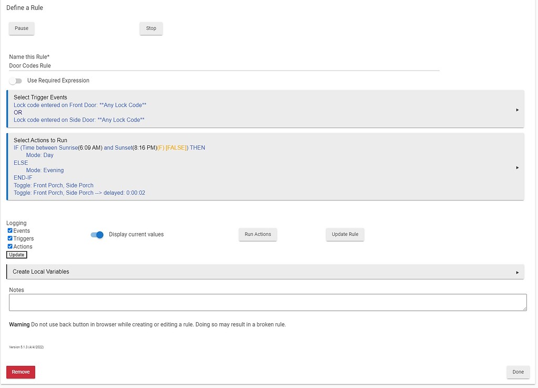
Task: Click inside the Notes text area
Action: 268,302
